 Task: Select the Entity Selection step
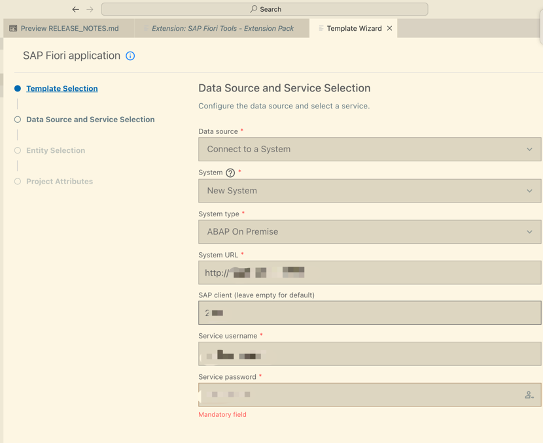(56, 150)
